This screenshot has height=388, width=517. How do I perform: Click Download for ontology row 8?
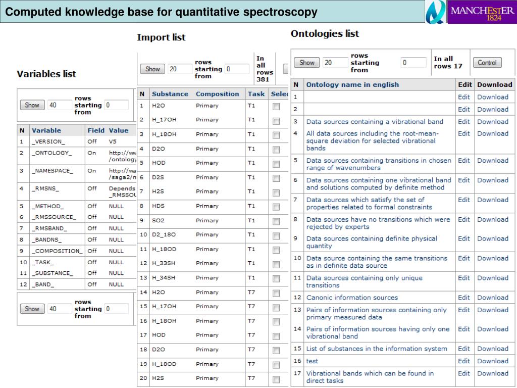tap(493, 219)
